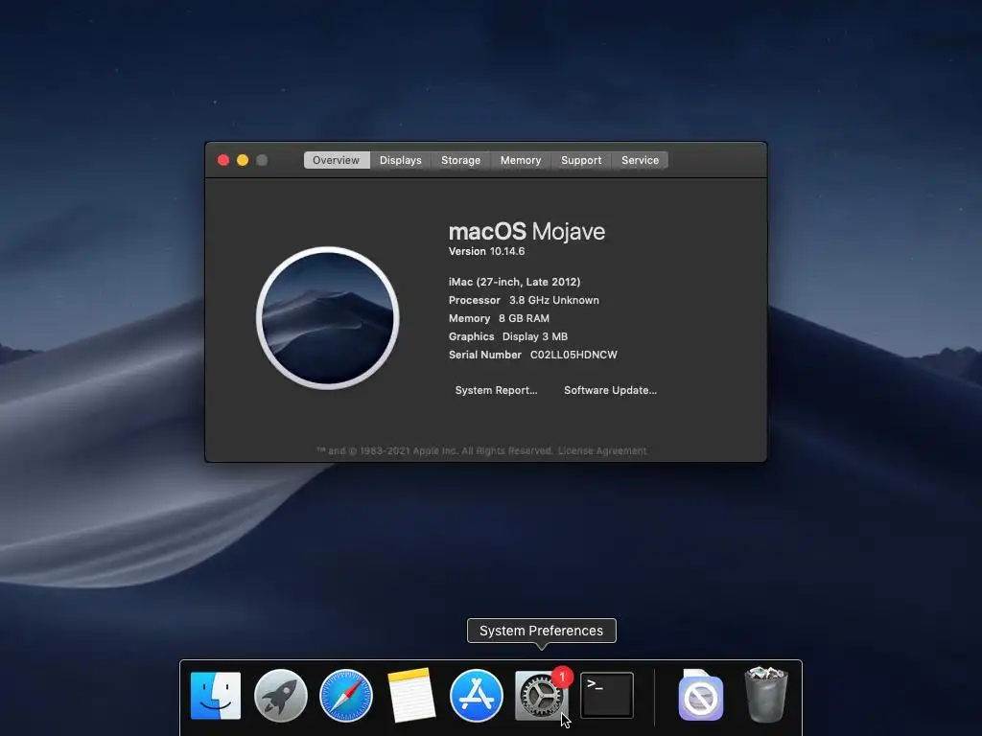Close the About This Mac window
This screenshot has width=982, height=736.
[x=222, y=160]
